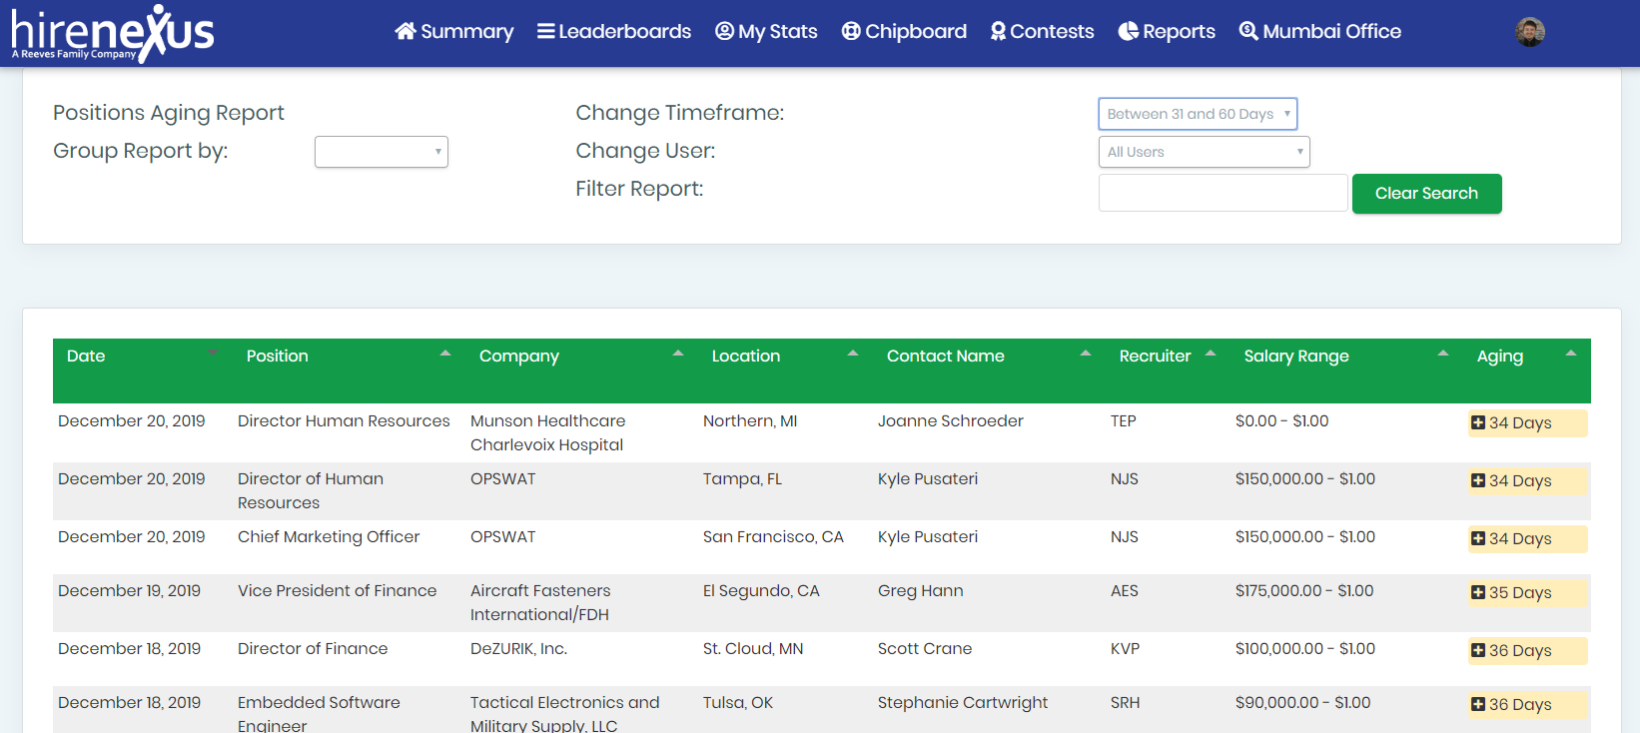Screen dimensions: 1640x733
Task: Click Chief Marketing Officer position cell
Action: coord(329,537)
